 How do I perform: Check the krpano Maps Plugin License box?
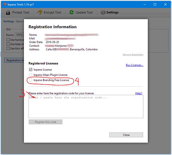[x=31, y=75]
